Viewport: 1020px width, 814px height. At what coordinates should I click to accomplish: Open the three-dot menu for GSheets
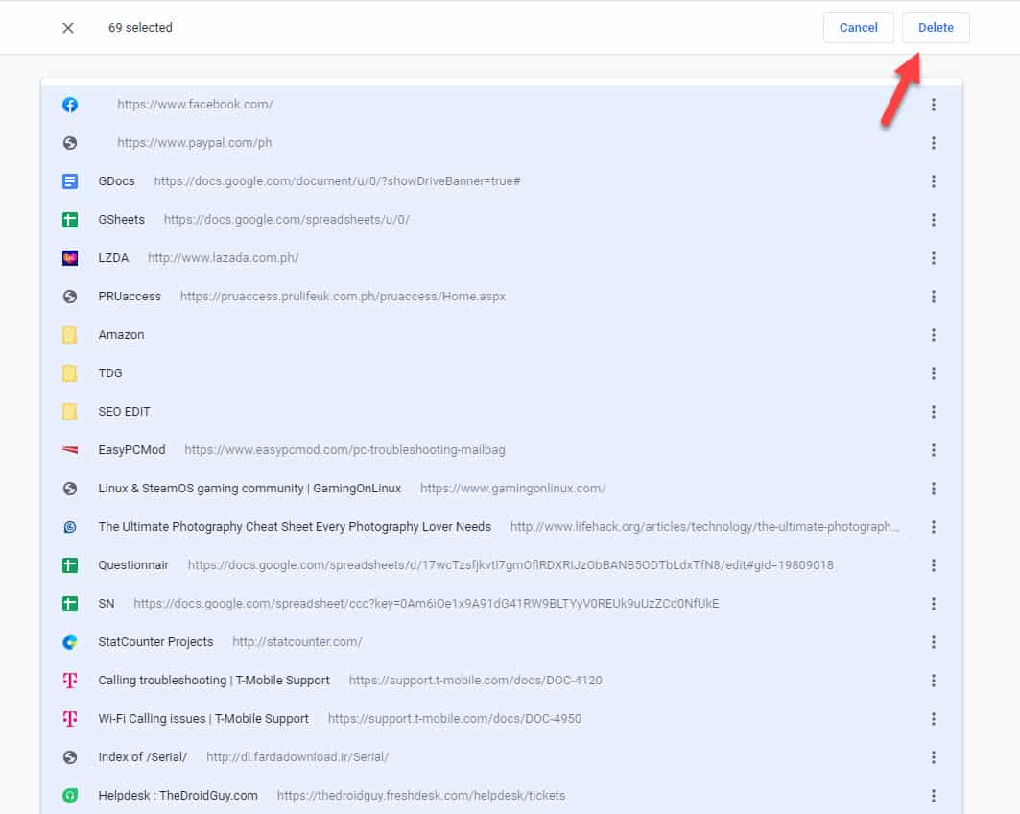[933, 220]
